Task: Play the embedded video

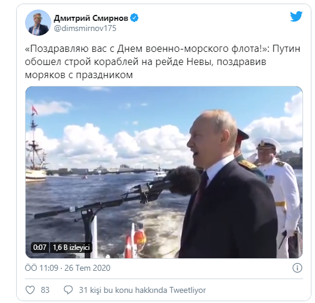Action: click(164, 172)
